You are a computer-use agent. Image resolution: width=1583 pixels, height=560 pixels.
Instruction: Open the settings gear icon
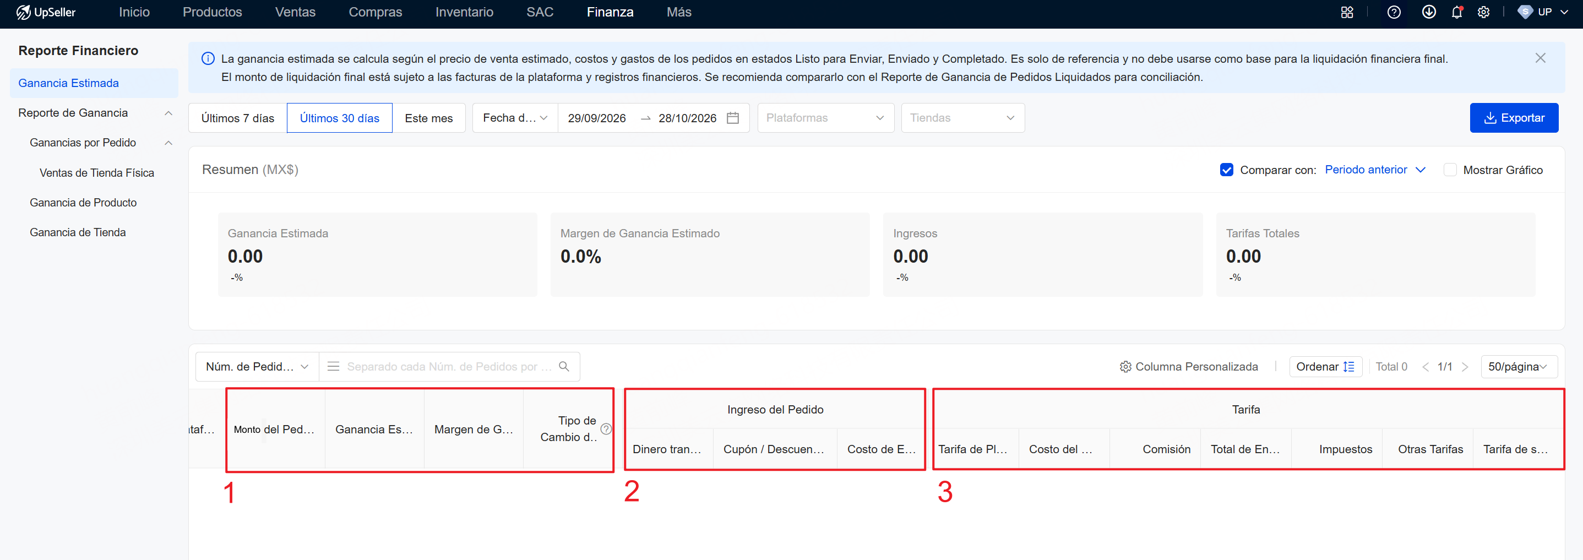point(1483,12)
